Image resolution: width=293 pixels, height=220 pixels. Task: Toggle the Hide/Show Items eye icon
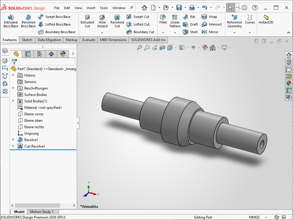pos(193,48)
